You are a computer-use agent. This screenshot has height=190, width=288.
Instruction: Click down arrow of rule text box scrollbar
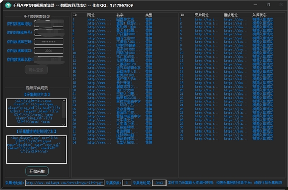(x=64, y=125)
